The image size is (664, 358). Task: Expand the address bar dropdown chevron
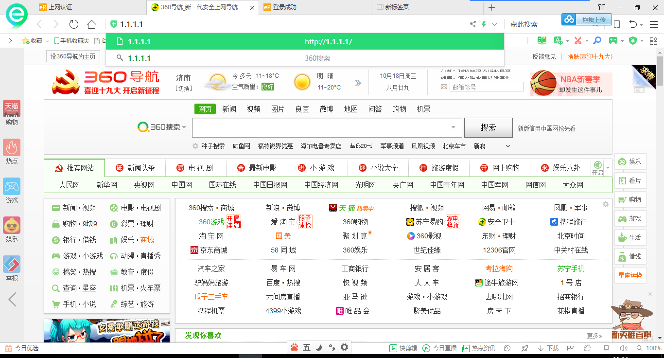point(495,24)
